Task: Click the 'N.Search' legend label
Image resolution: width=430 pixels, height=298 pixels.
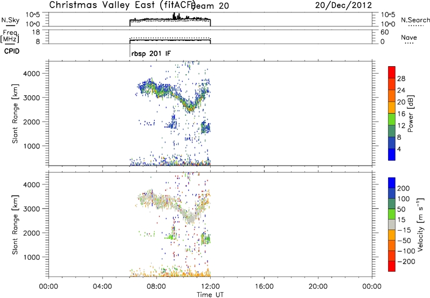Action: coord(415,20)
